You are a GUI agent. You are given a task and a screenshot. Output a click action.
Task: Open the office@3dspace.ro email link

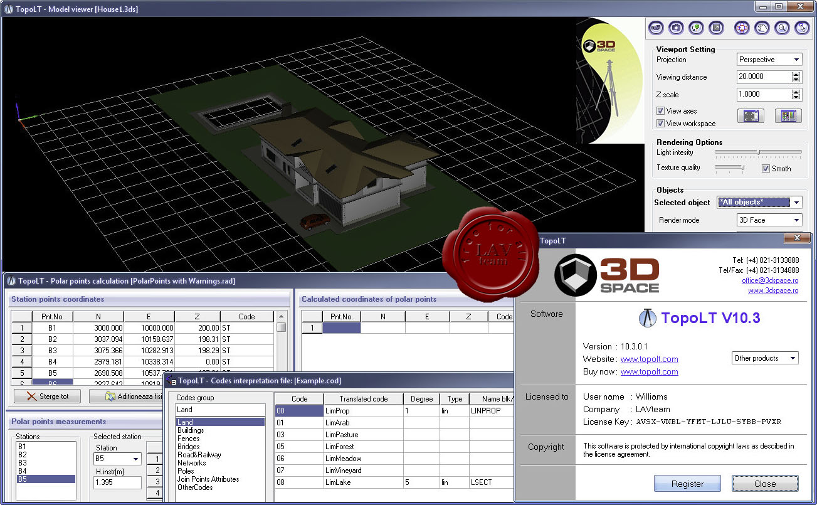769,281
